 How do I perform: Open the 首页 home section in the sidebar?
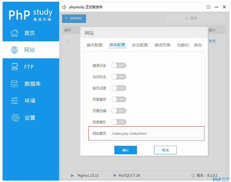coord(31,33)
